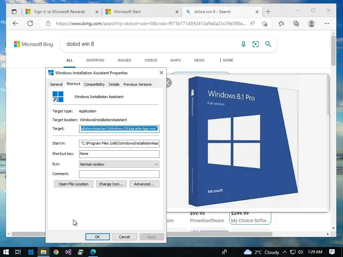Expand the Run window-mode dropdown
343x257 pixels.
click(x=119, y=164)
